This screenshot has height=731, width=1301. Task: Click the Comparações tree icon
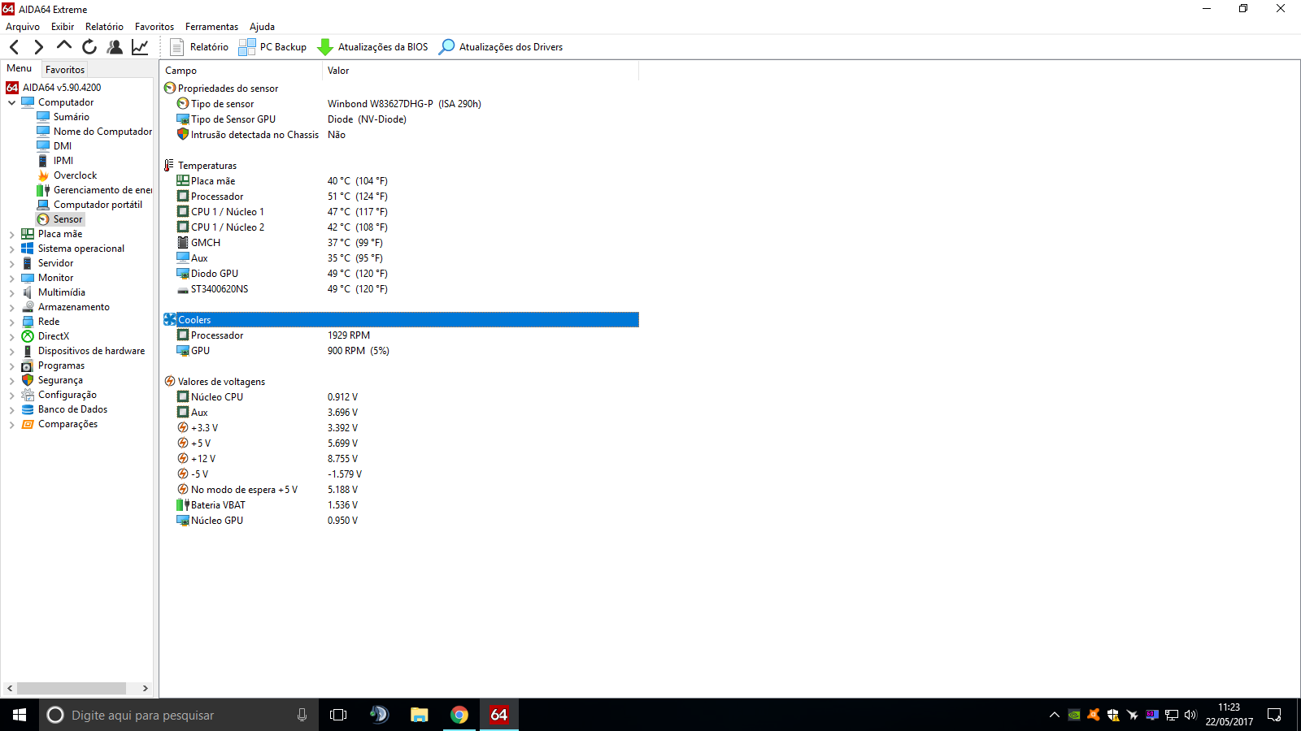point(28,424)
